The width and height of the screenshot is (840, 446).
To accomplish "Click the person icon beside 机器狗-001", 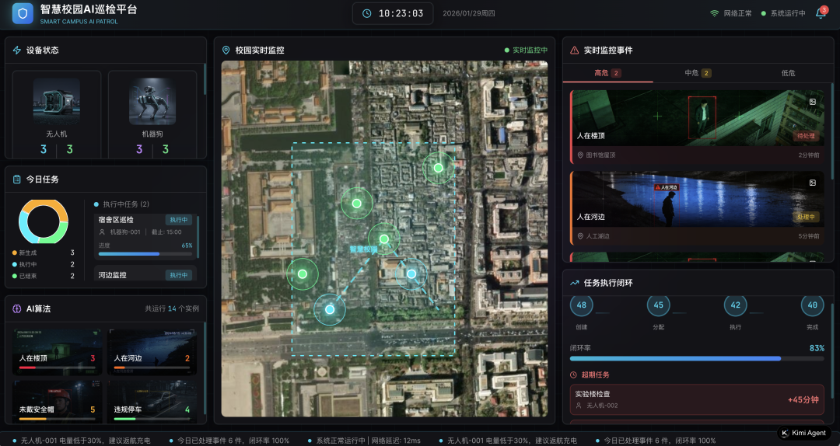I will tap(102, 232).
